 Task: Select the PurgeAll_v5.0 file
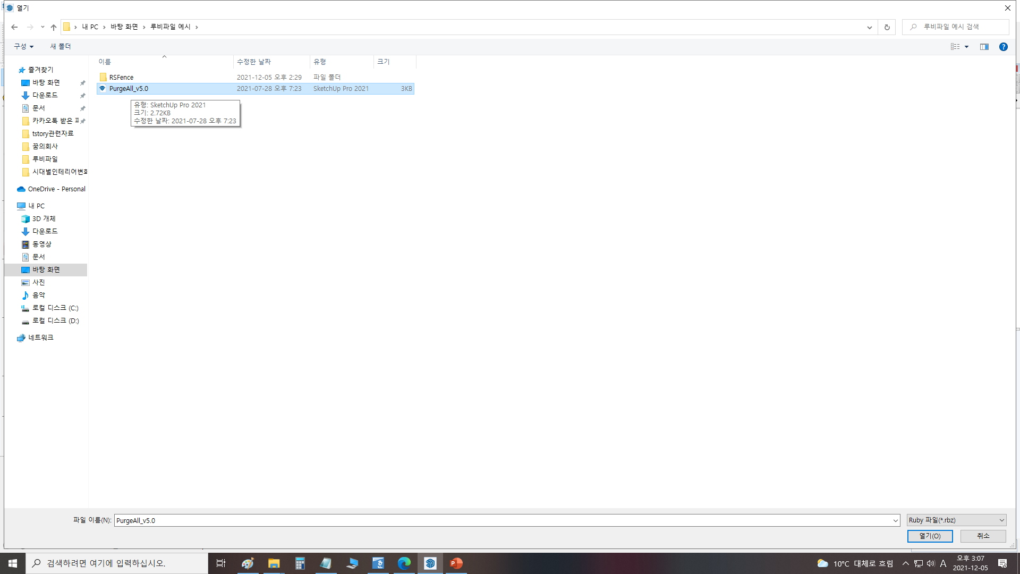pyautogui.click(x=129, y=89)
